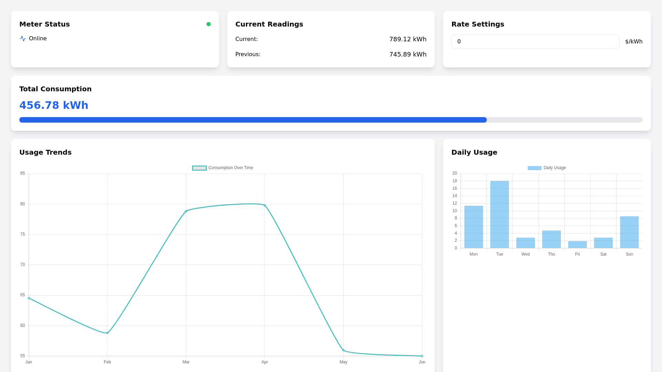The width and height of the screenshot is (662, 372).
Task: Click the Sunday usage bar
Action: (x=629, y=231)
